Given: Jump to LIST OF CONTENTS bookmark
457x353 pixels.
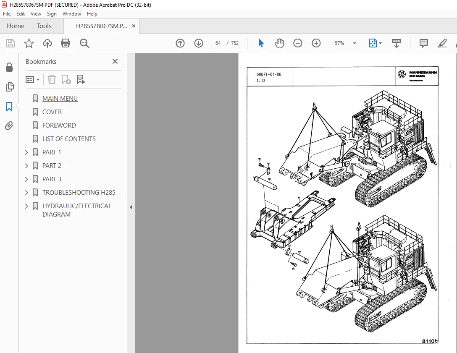Looking at the screenshot, I should [69, 139].
